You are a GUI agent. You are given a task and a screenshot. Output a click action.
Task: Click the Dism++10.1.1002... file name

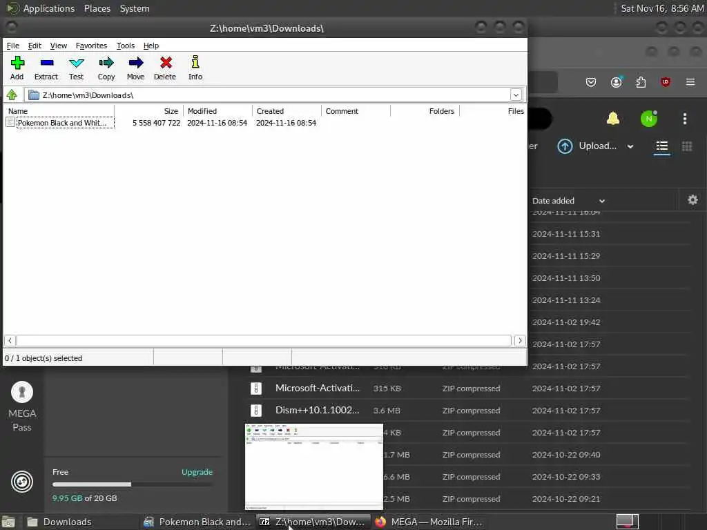318,410
